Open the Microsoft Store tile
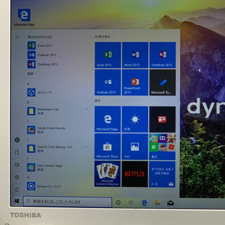Viewport: 225px width, 225px height. click(108, 147)
